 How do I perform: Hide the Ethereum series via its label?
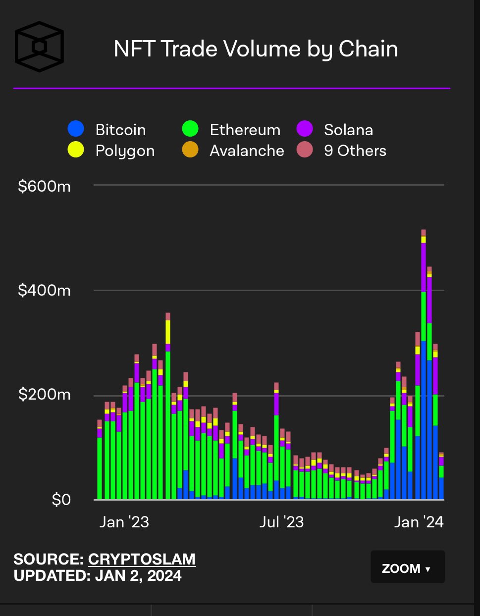tap(245, 130)
